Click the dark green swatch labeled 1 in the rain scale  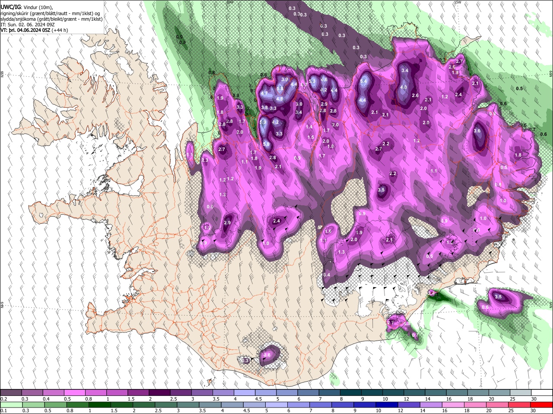(100, 405)
